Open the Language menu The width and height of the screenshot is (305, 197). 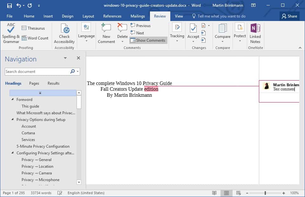point(86,33)
